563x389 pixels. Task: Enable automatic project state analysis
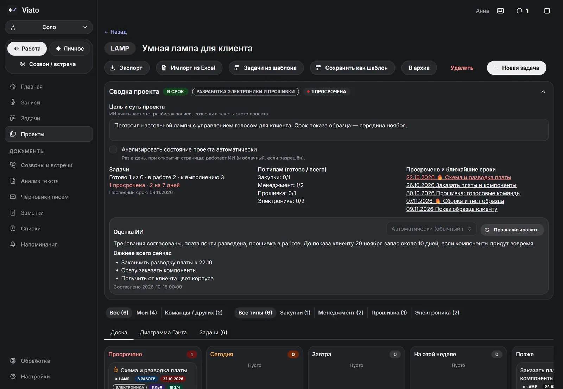[x=113, y=149]
